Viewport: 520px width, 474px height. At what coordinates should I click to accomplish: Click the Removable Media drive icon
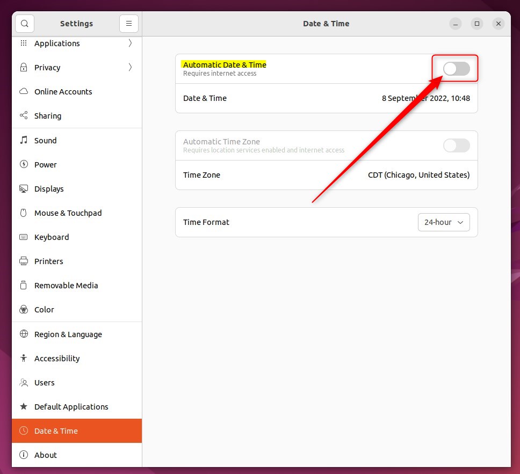[24, 286]
